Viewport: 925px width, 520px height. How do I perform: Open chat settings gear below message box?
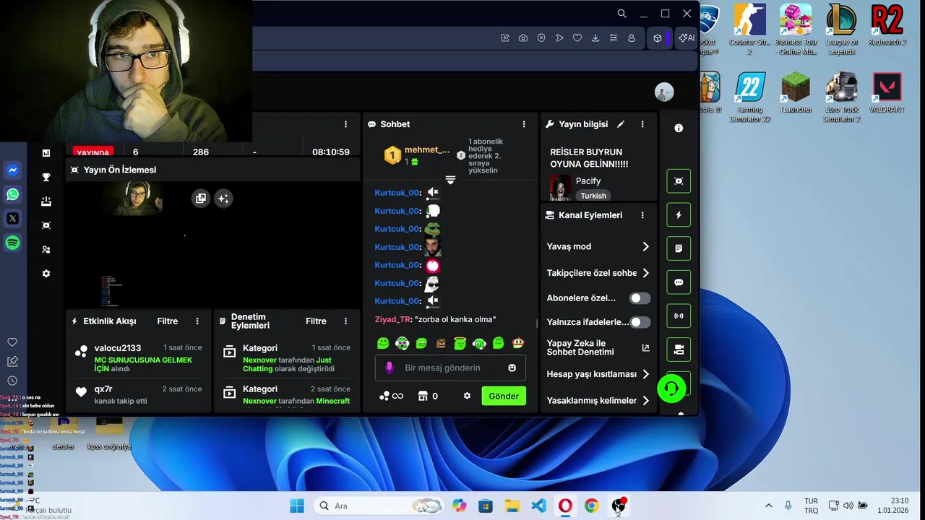tap(467, 396)
